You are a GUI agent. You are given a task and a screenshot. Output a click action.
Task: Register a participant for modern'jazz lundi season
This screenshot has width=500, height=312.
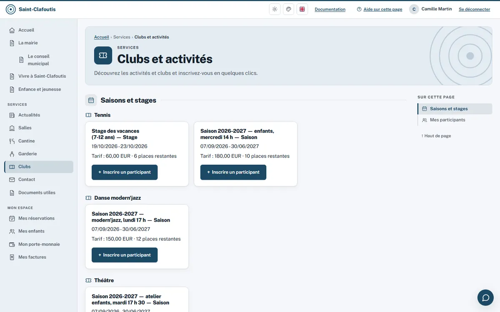(x=125, y=255)
